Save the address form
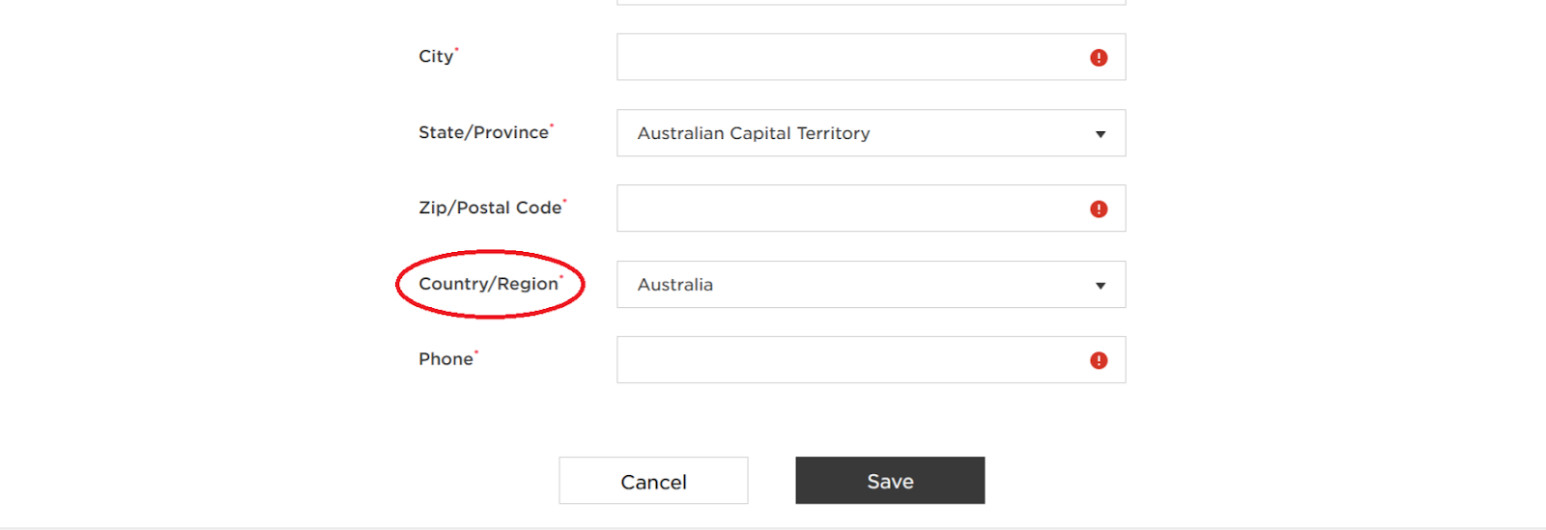 [x=890, y=481]
